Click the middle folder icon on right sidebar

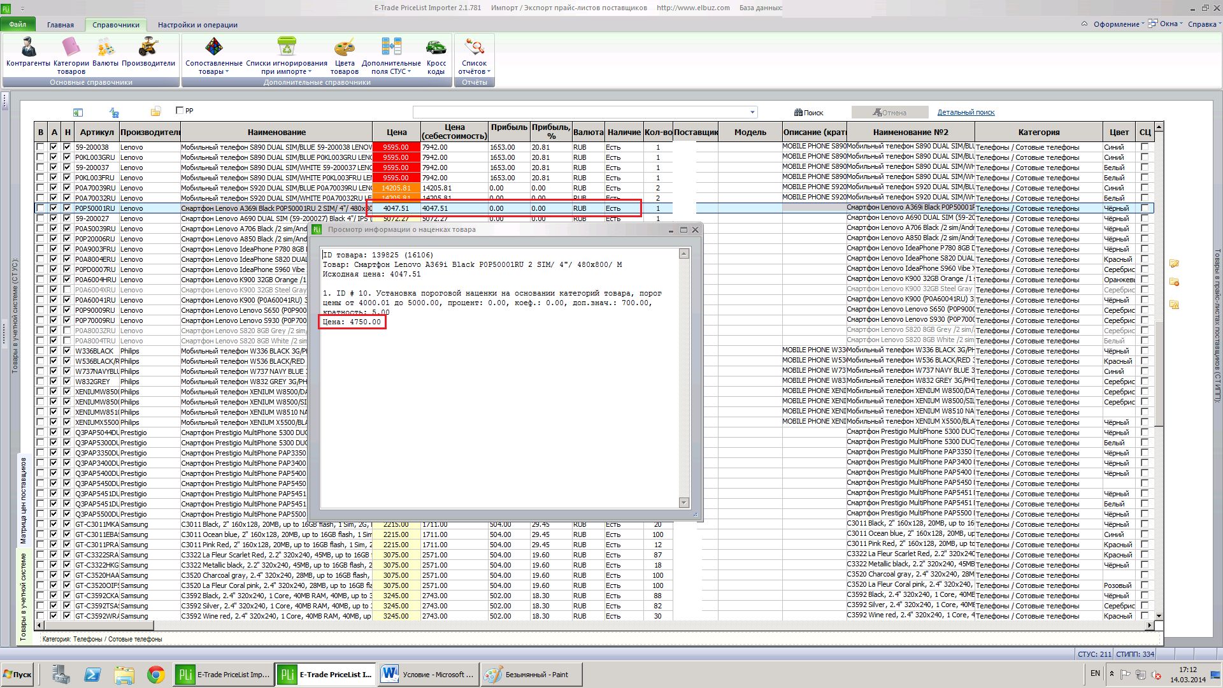pyautogui.click(x=1174, y=282)
